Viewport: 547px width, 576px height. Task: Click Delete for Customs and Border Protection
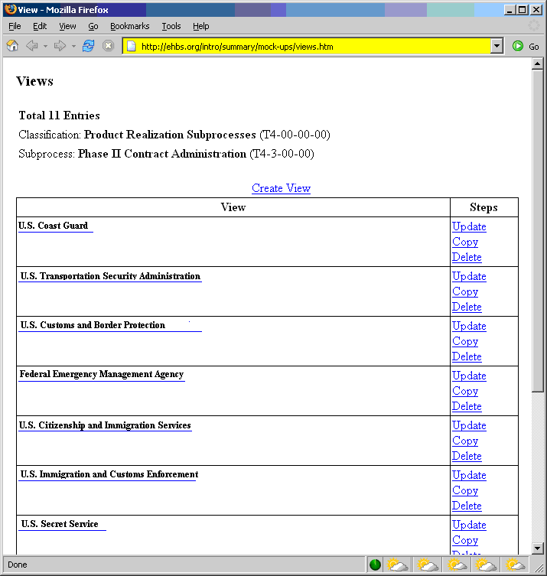click(467, 356)
